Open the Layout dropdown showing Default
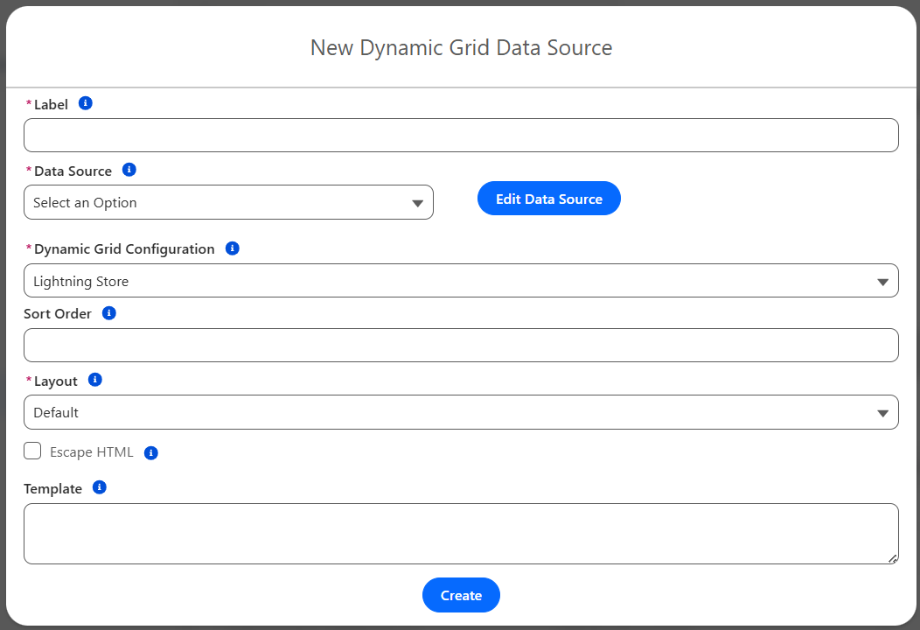 point(461,412)
